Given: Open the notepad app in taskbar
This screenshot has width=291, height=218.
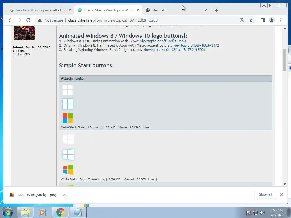Looking at the screenshot, I should (x=78, y=212).
